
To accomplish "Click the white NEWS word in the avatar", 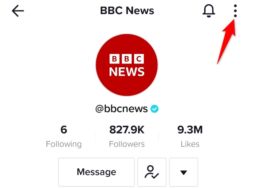I will coord(127,72).
